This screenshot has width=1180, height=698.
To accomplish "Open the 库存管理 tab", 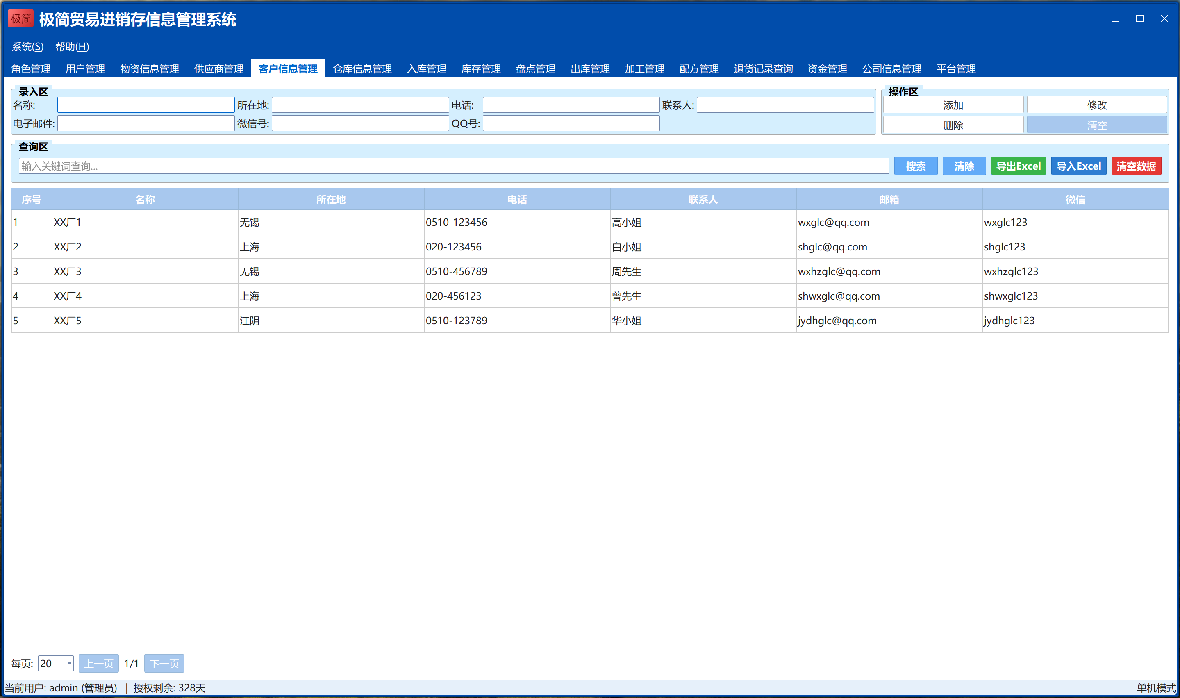I will pos(481,69).
